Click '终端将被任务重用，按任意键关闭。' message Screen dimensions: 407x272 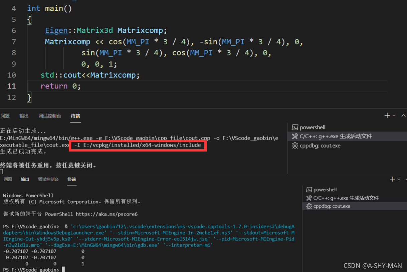click(48, 165)
